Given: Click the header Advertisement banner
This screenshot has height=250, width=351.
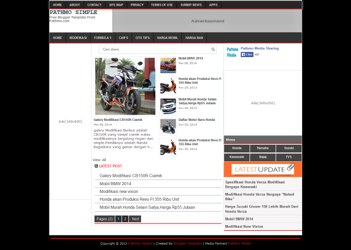Looking at the screenshot, I should [207, 21].
